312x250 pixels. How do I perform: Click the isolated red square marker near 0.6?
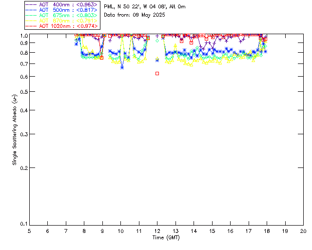[157, 74]
